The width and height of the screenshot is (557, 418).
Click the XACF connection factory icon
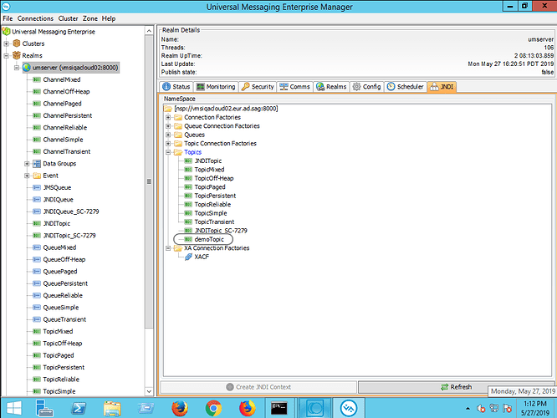click(188, 257)
